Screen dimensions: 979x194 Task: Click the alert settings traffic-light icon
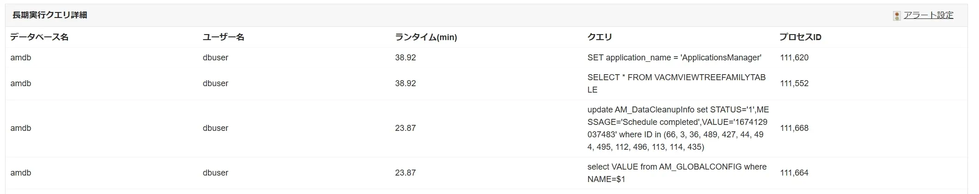tap(897, 16)
